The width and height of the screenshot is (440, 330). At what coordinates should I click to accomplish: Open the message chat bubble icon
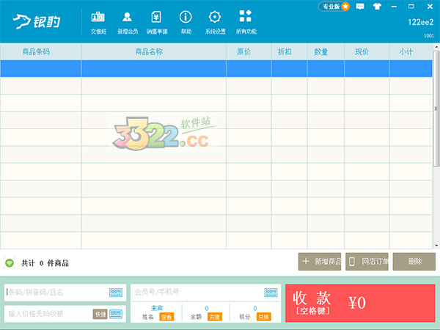tap(360, 6)
